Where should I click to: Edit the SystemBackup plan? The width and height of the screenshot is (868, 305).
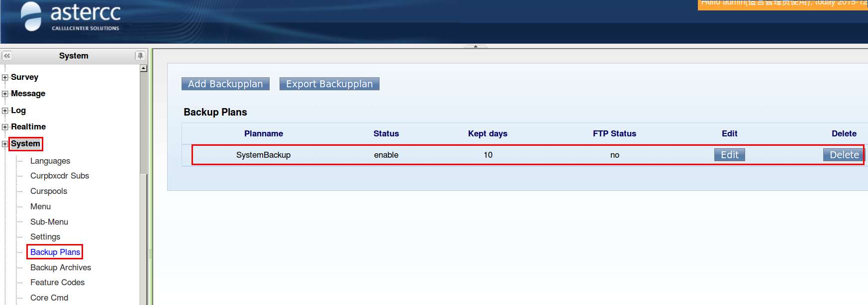pos(729,155)
